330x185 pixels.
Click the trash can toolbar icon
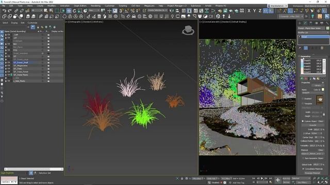coord(99,16)
